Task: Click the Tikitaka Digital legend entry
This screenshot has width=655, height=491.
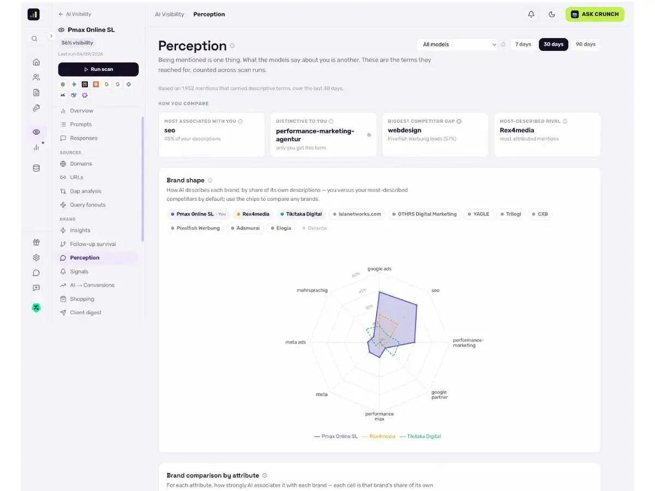Action: click(420, 436)
